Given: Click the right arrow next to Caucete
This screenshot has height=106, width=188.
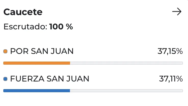Looking at the screenshot, I should pos(177,12).
